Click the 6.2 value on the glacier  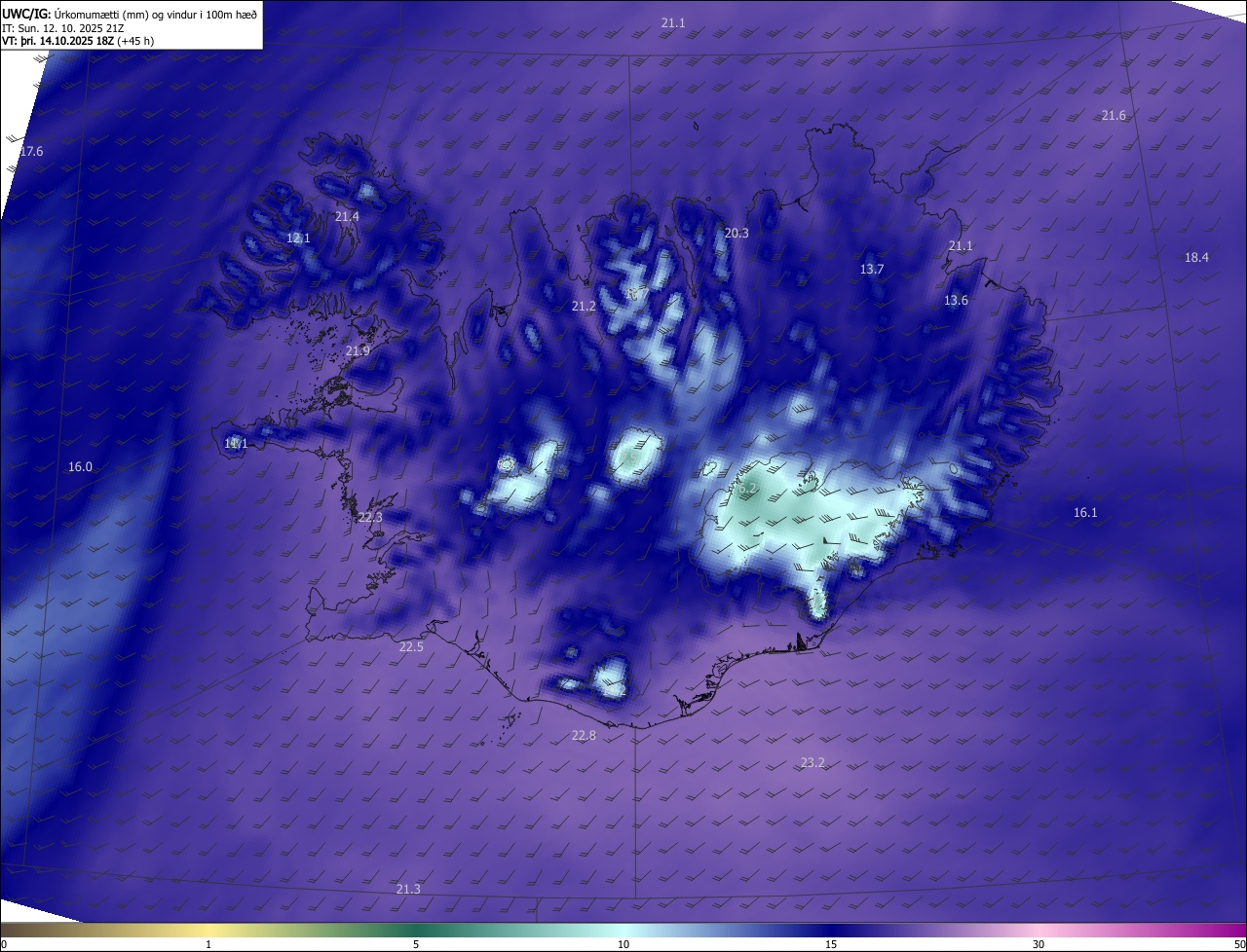747,489
